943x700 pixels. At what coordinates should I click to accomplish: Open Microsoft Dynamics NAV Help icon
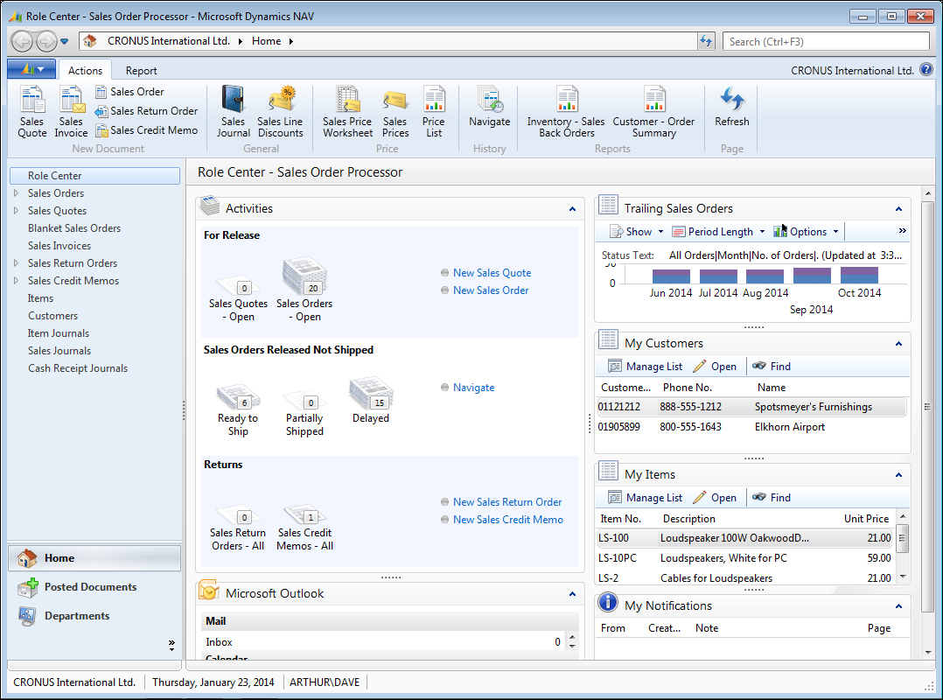click(926, 70)
